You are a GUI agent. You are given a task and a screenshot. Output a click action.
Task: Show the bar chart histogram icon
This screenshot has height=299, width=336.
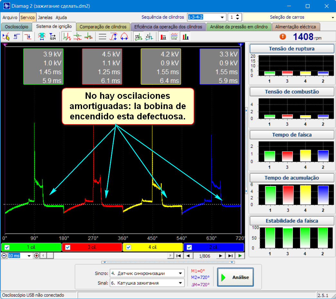tap(185, 37)
